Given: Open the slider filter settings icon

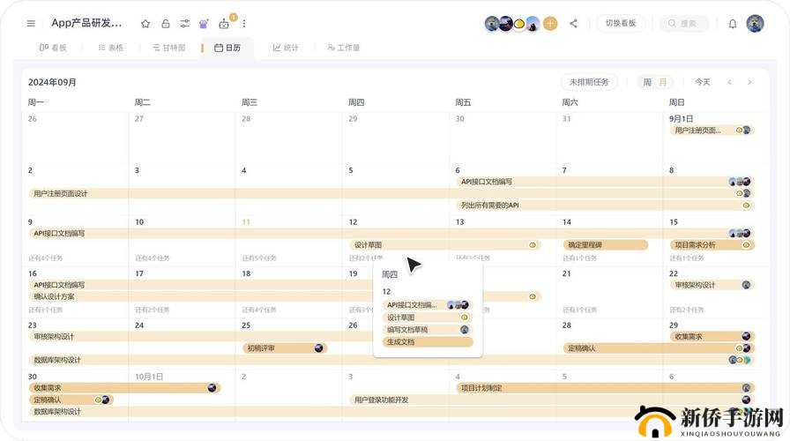Looking at the screenshot, I should pos(185,24).
